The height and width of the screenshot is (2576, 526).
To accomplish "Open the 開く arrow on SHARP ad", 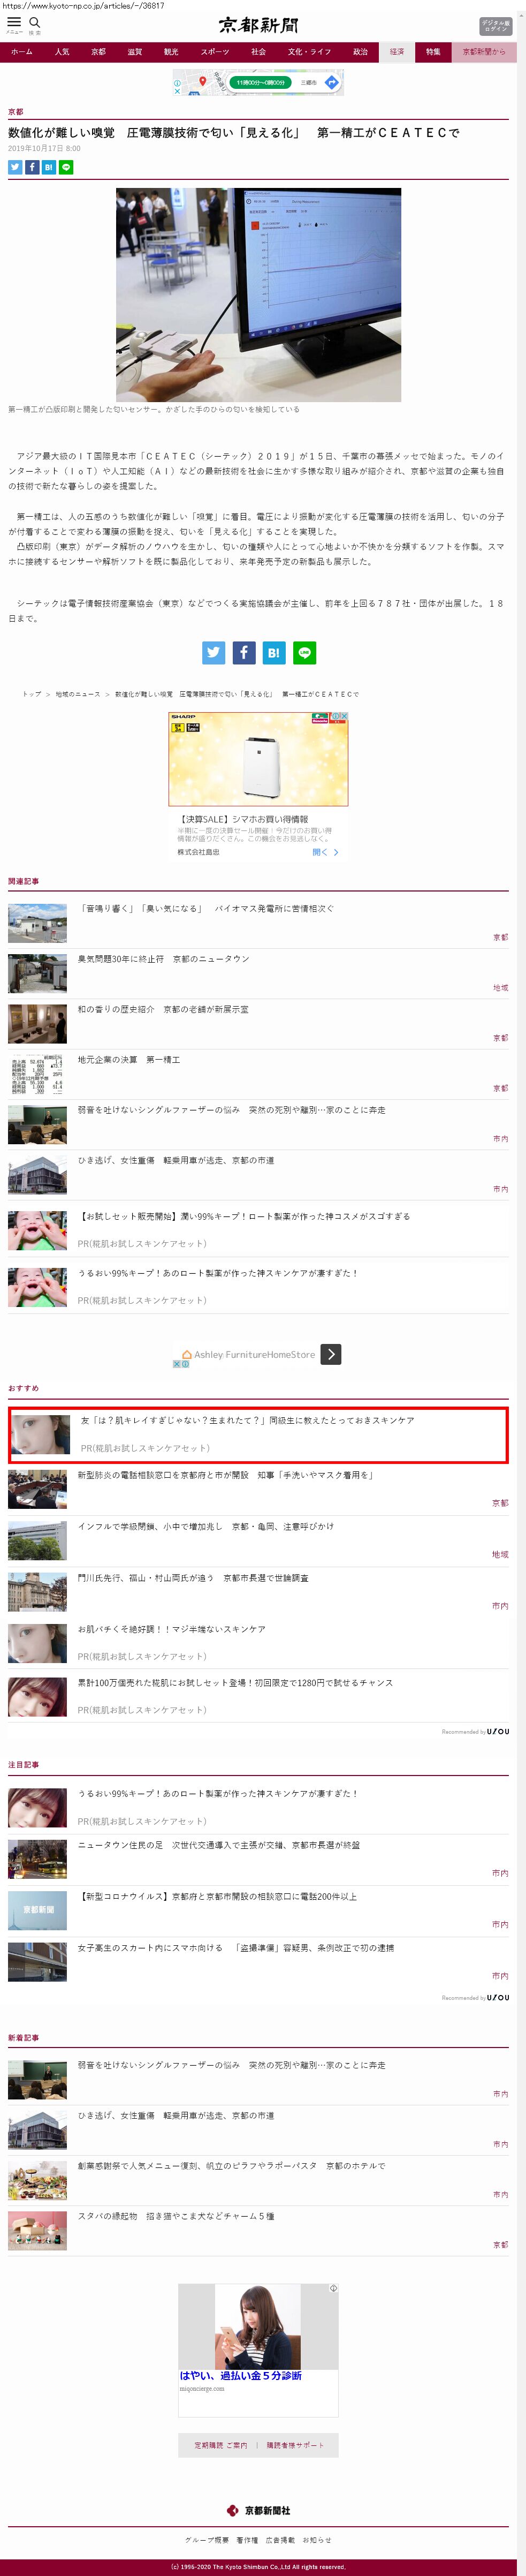I will click(325, 852).
